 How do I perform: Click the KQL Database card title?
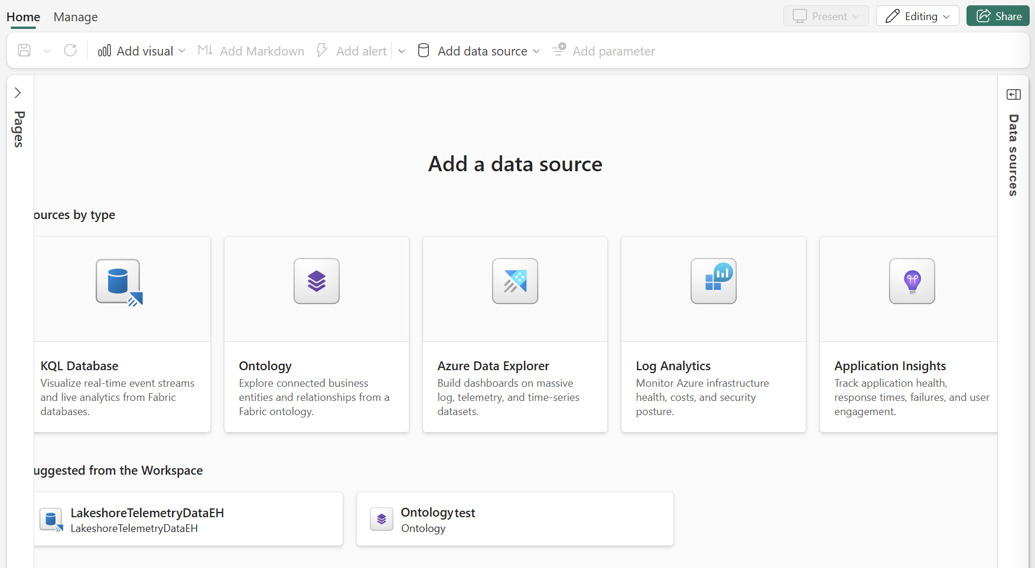[79, 366]
